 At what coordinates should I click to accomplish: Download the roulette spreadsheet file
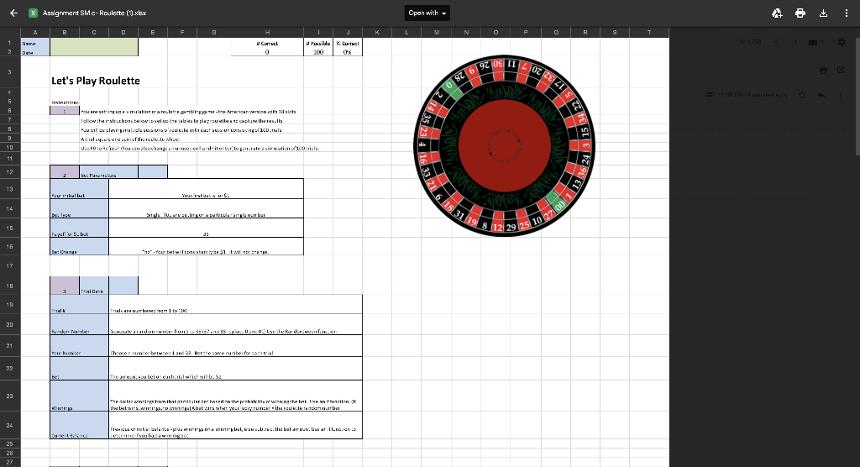pos(823,13)
